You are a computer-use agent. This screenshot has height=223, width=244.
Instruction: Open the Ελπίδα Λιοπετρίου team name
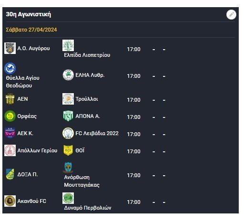(87, 55)
